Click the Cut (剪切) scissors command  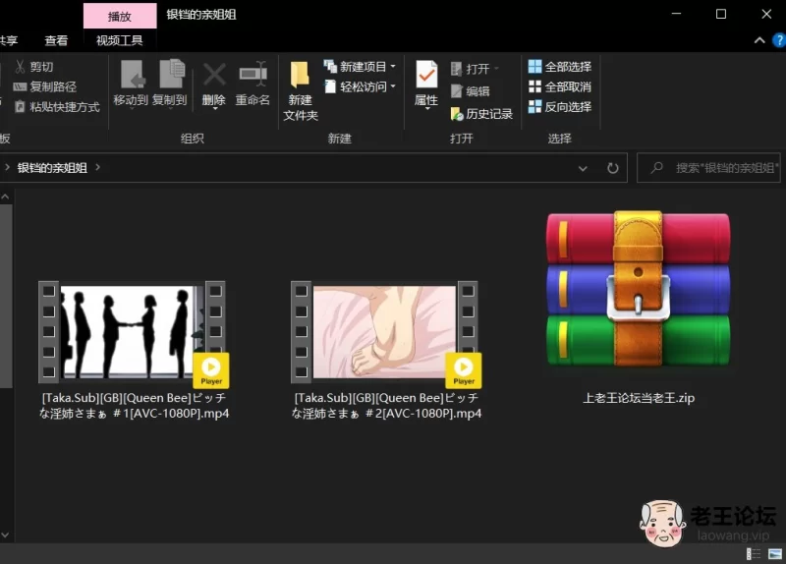click(x=34, y=67)
